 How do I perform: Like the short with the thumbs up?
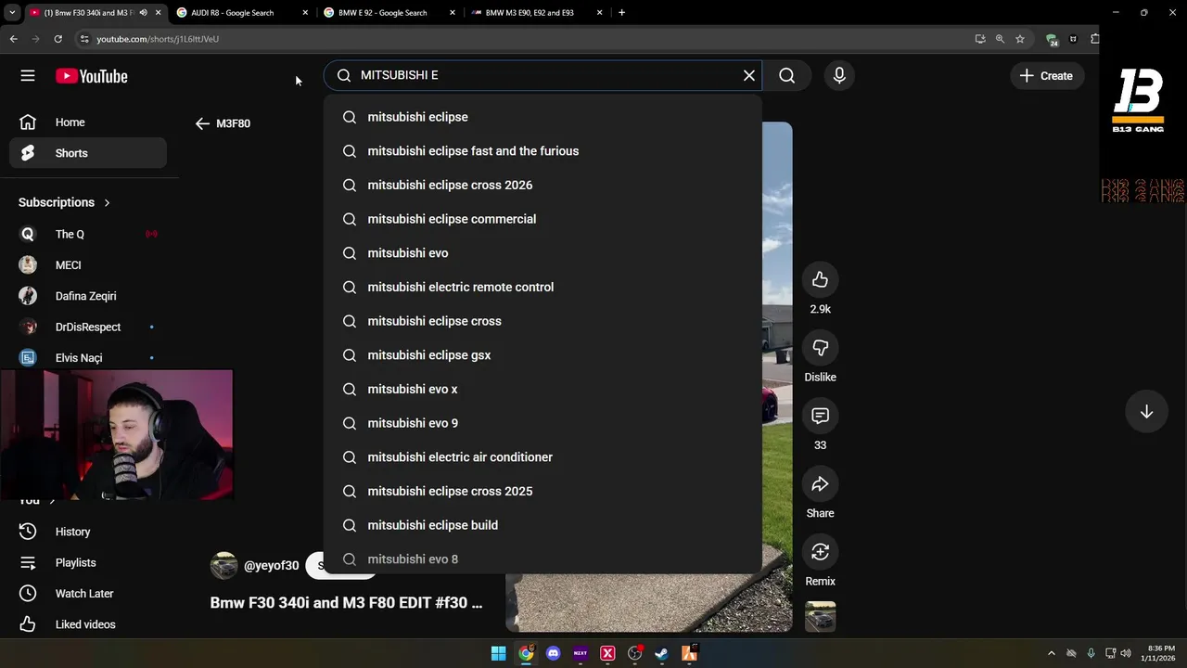click(820, 280)
